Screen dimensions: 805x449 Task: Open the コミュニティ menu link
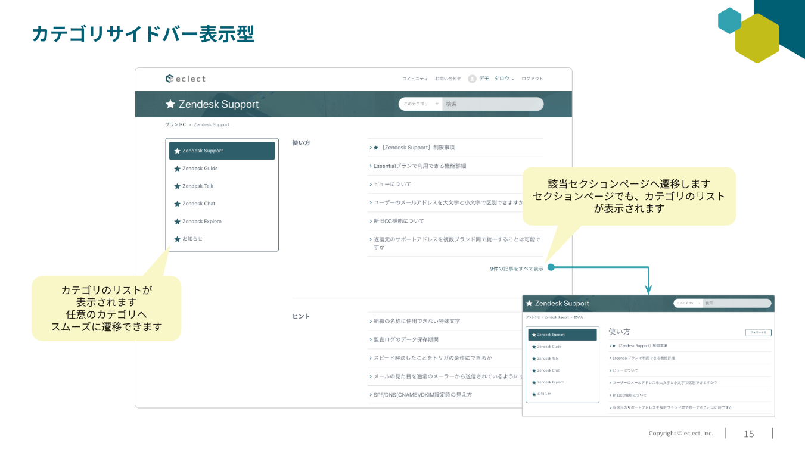click(415, 79)
